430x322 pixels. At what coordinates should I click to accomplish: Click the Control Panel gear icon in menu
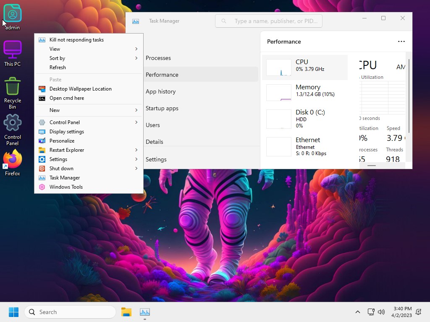pos(42,122)
